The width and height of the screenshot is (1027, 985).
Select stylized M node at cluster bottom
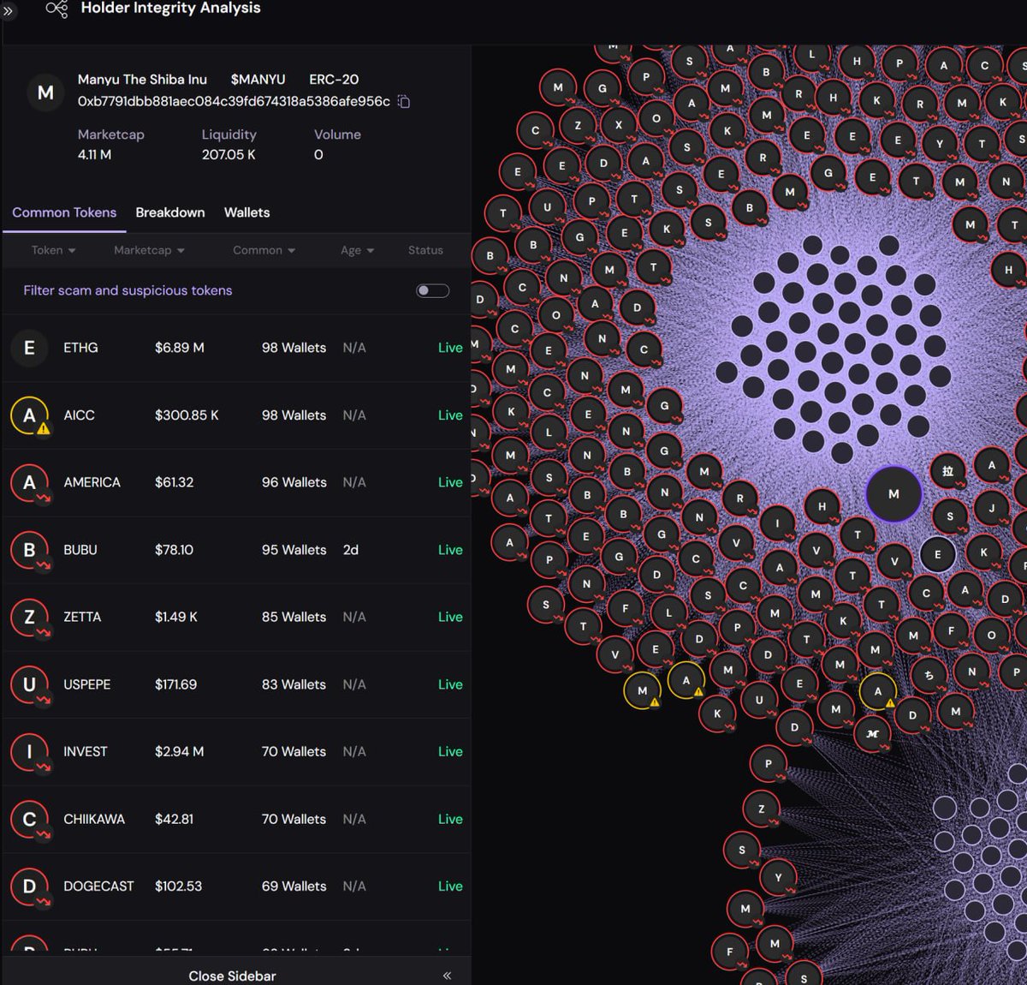[872, 734]
